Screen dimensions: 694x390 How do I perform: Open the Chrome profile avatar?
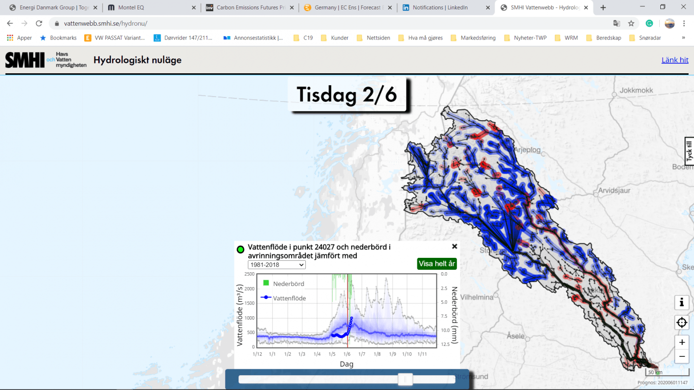coord(669,23)
